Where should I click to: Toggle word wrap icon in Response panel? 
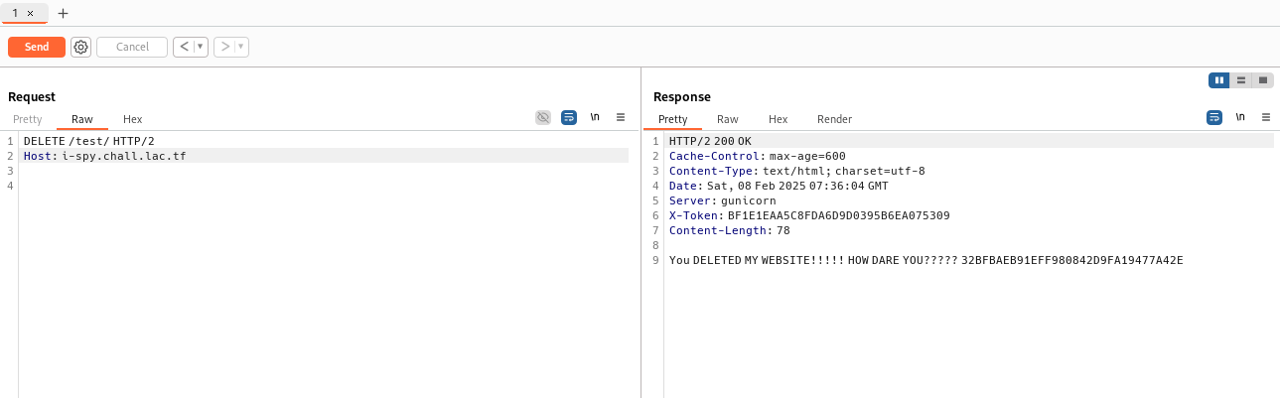[1214, 117]
